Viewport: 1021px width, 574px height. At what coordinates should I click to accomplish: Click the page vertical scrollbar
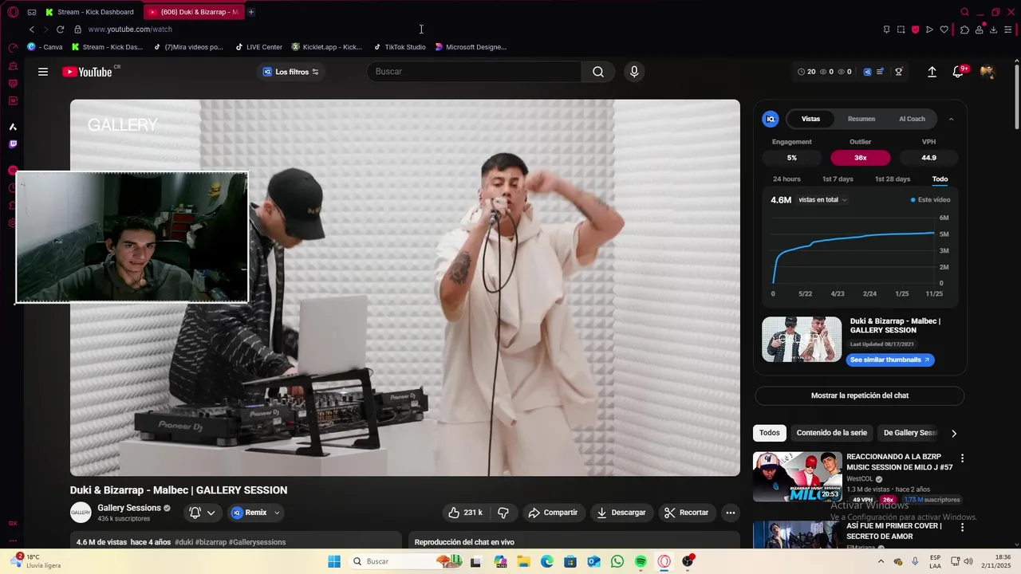tap(1016, 96)
